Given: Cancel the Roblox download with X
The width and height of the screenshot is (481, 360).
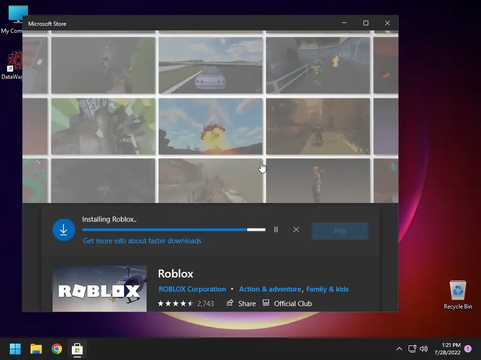Looking at the screenshot, I should point(296,230).
